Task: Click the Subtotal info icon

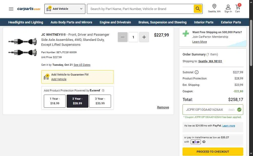Action: pyautogui.click(x=197, y=72)
